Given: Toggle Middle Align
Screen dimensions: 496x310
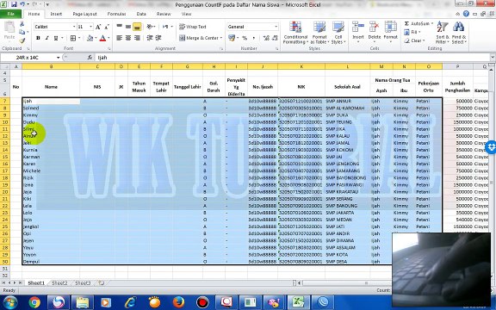Looking at the screenshot, I should (x=128, y=27).
